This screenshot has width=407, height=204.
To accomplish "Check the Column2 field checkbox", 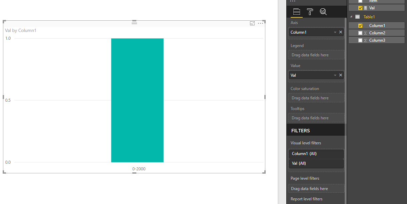I will click(360, 33).
